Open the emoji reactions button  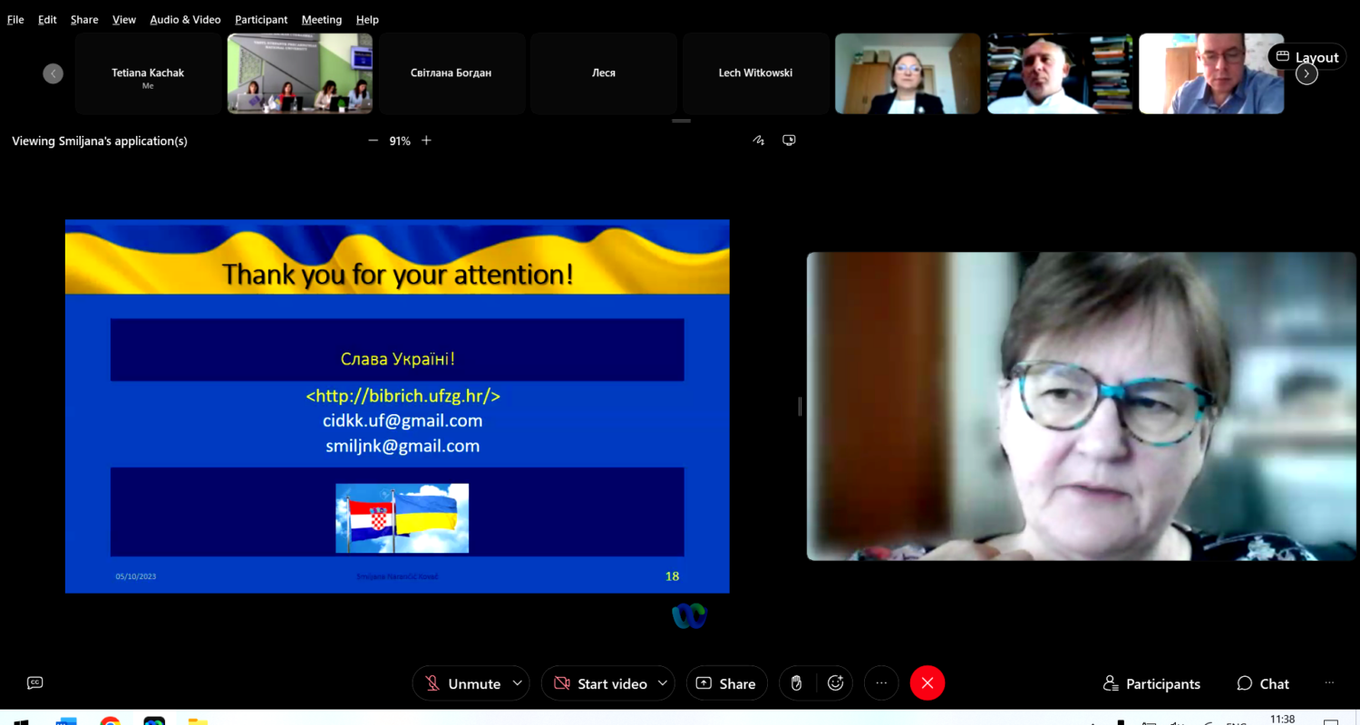click(x=835, y=683)
